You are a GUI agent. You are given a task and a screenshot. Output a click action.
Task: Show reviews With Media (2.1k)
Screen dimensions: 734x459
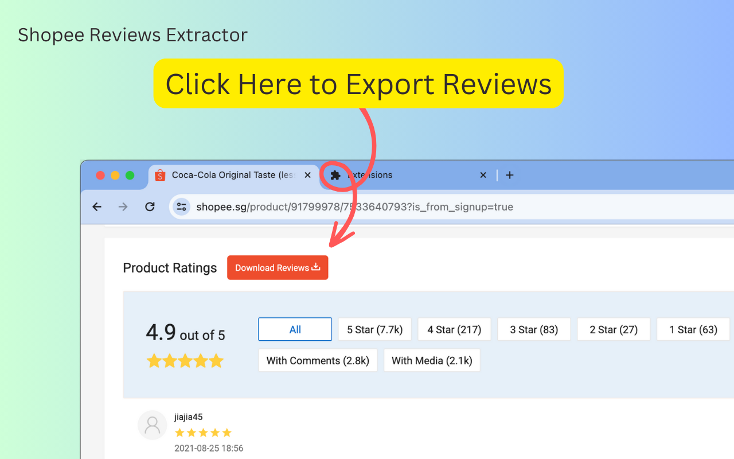(432, 360)
